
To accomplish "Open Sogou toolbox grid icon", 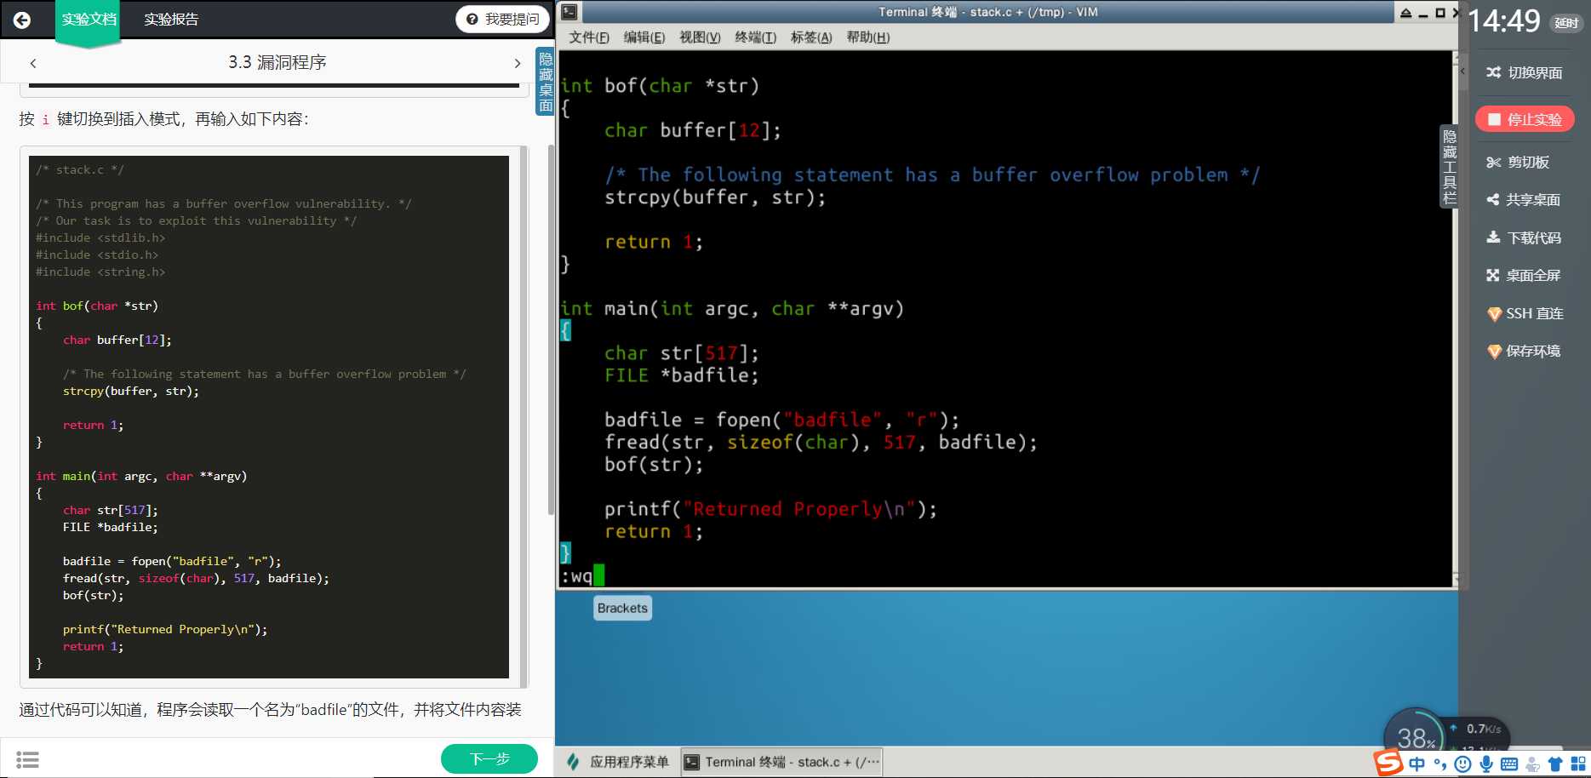I will click(x=1578, y=764).
